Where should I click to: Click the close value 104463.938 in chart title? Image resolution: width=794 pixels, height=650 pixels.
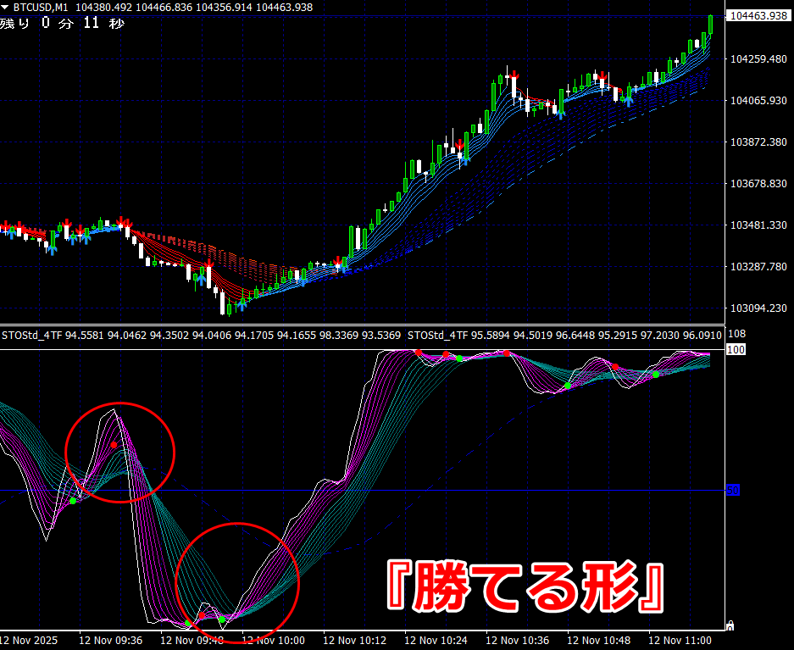[x=284, y=7]
